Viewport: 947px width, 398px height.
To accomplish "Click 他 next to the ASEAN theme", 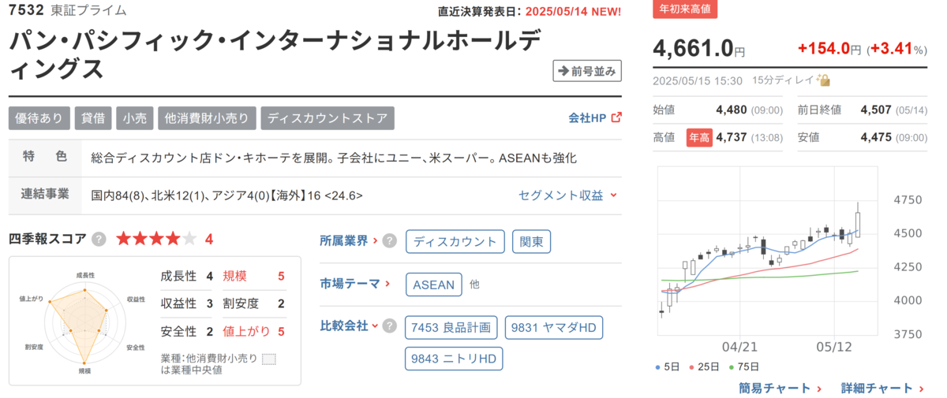I will click(x=474, y=284).
